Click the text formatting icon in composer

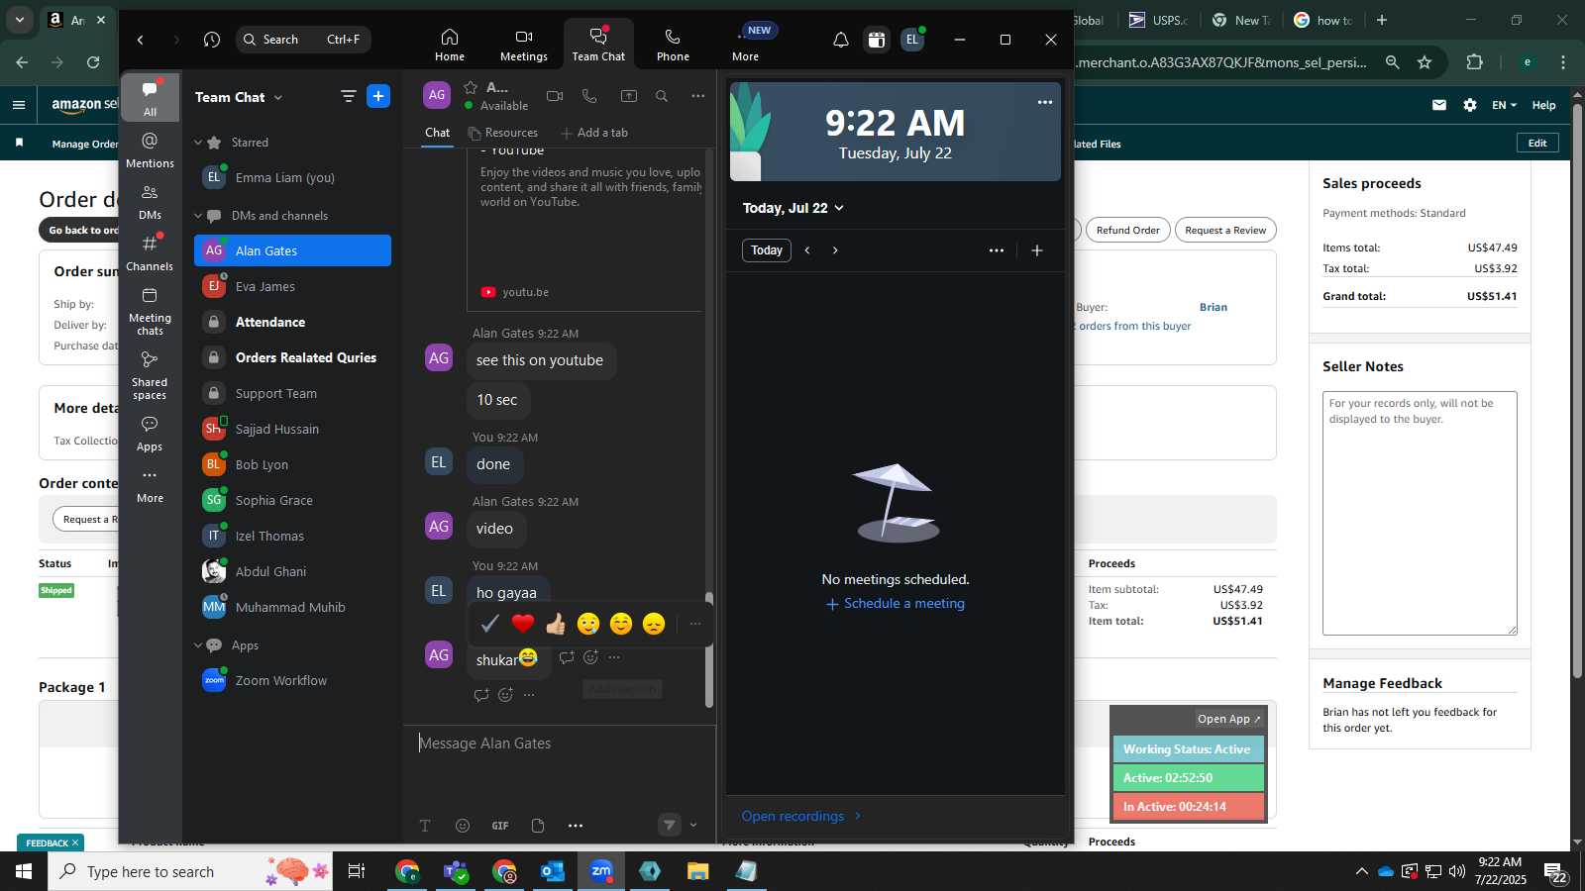pyautogui.click(x=425, y=826)
